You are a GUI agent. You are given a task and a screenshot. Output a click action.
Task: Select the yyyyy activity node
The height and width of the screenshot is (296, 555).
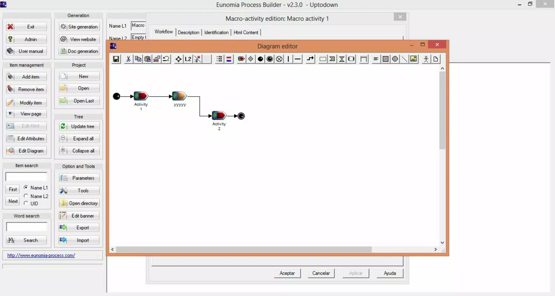point(180,96)
